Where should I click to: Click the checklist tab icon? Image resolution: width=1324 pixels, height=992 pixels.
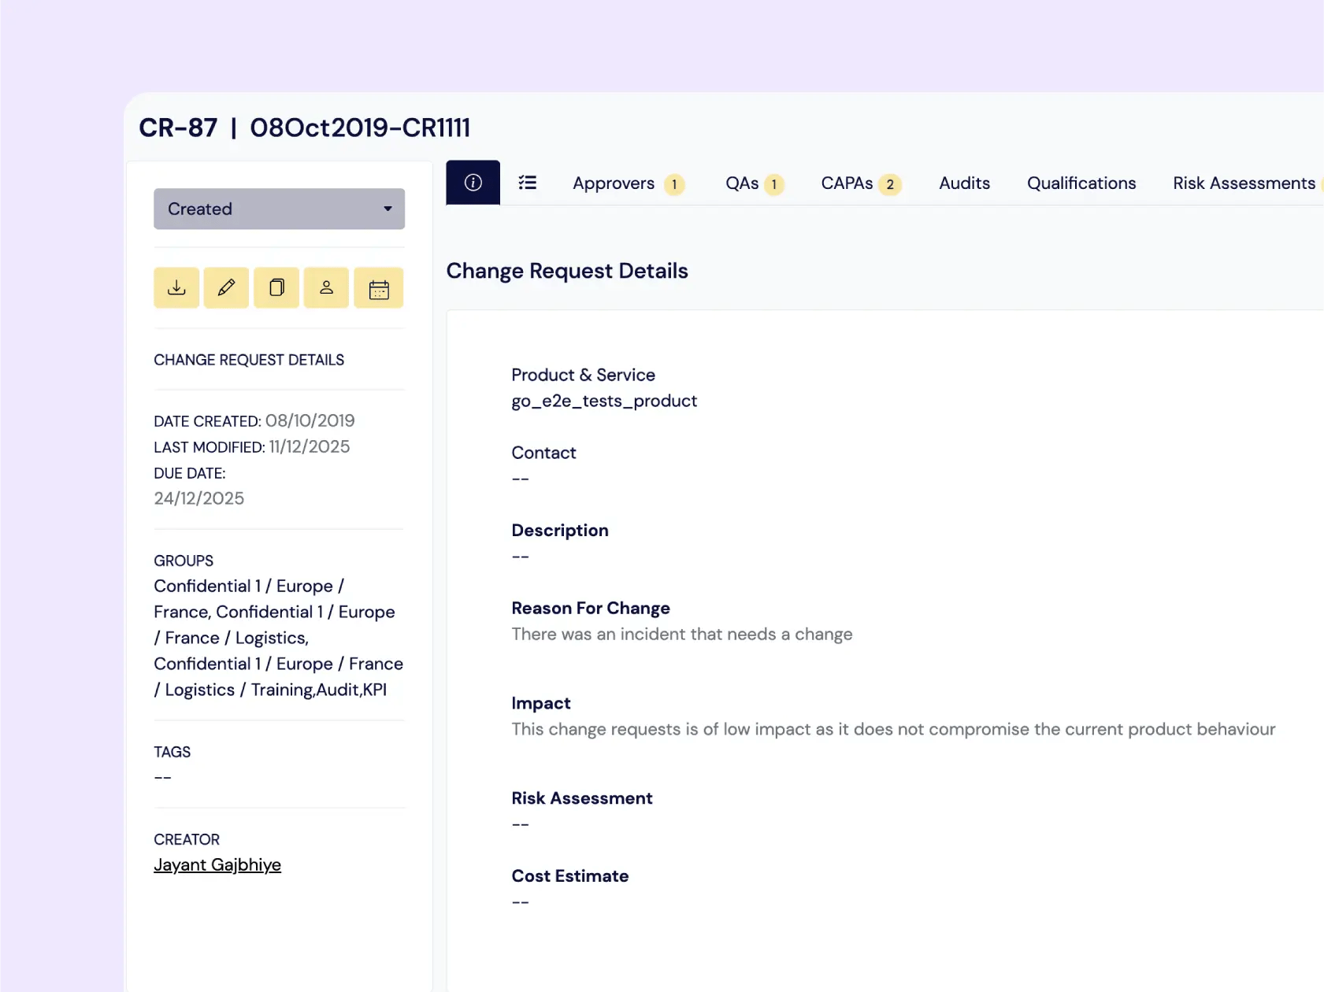[528, 183]
